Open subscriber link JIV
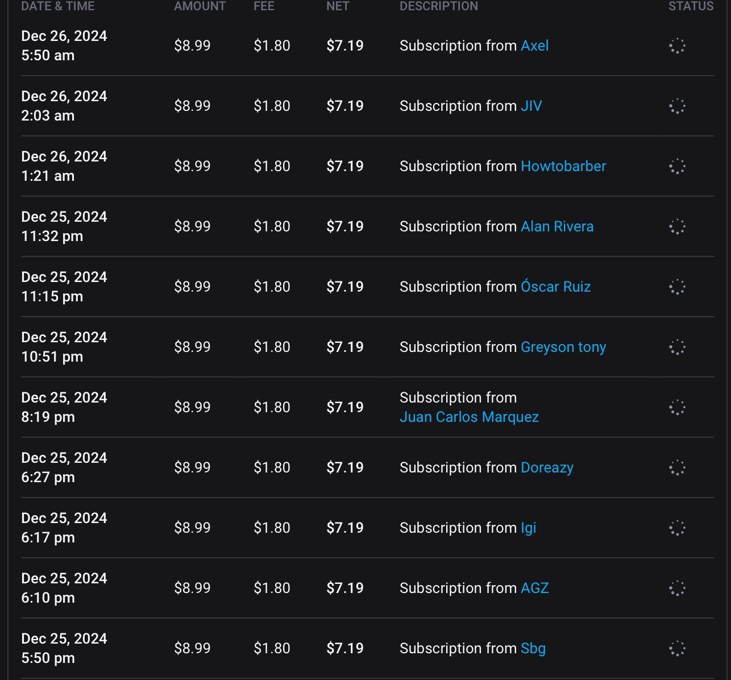Viewport: 731px width, 680px height. click(x=531, y=106)
